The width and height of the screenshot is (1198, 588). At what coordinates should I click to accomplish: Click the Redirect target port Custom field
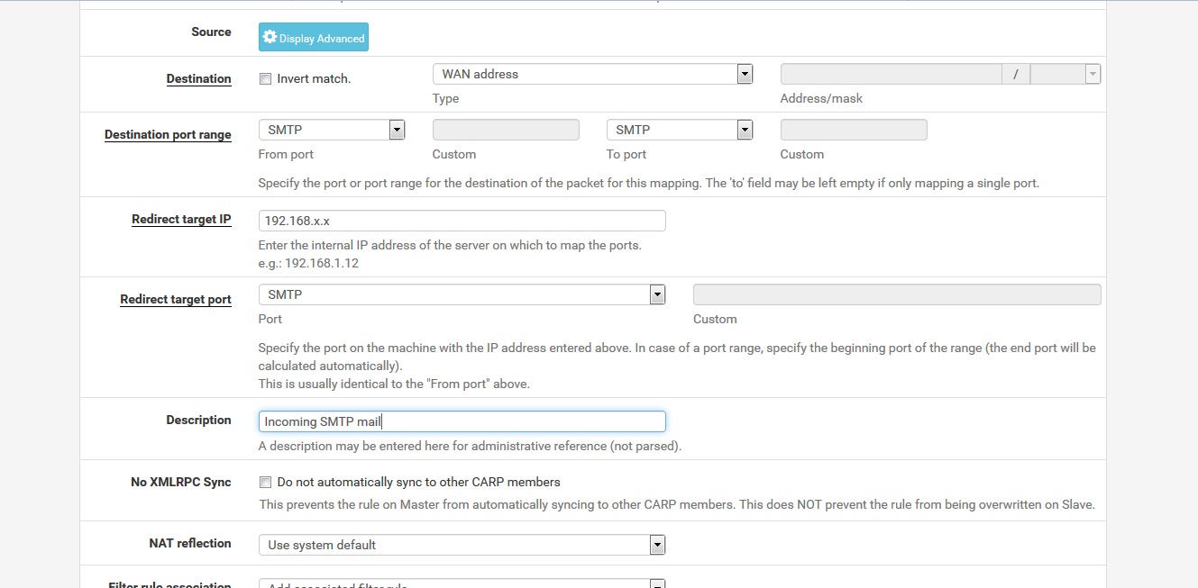point(896,294)
